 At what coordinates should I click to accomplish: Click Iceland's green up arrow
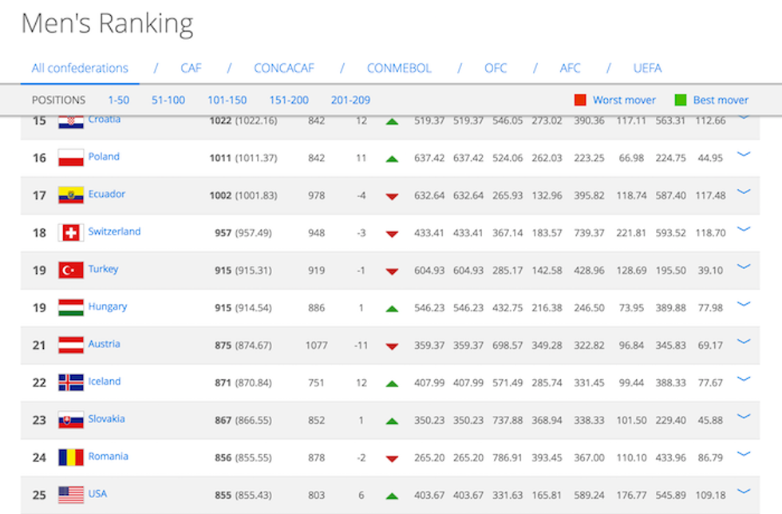(392, 384)
